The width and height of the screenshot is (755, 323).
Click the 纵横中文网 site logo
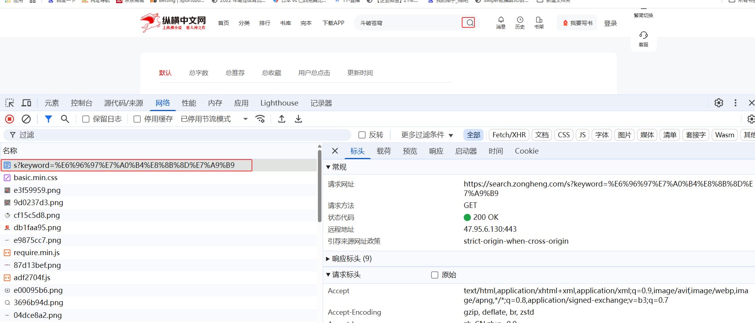point(173,23)
